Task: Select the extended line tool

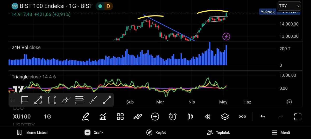Action: pyautogui.click(x=93, y=100)
